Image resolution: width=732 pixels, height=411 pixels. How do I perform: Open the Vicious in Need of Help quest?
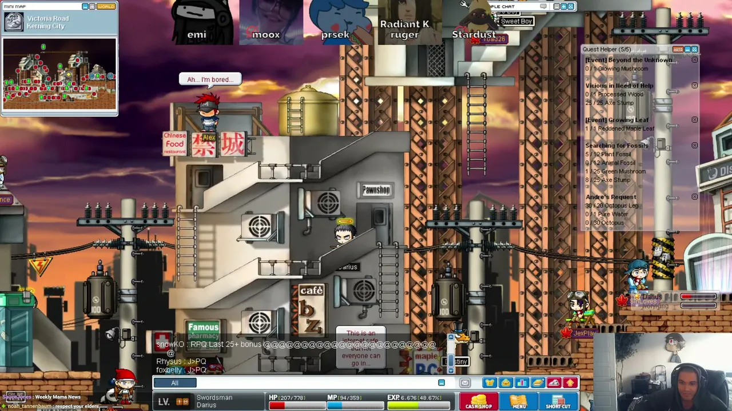click(x=619, y=86)
